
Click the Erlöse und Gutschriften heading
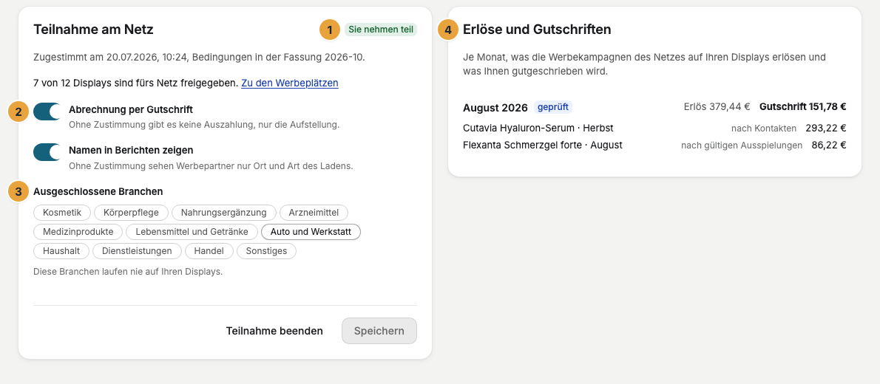coord(537,30)
